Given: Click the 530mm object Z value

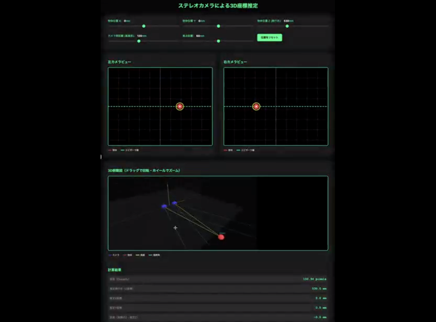Looking at the screenshot, I should (x=289, y=21).
